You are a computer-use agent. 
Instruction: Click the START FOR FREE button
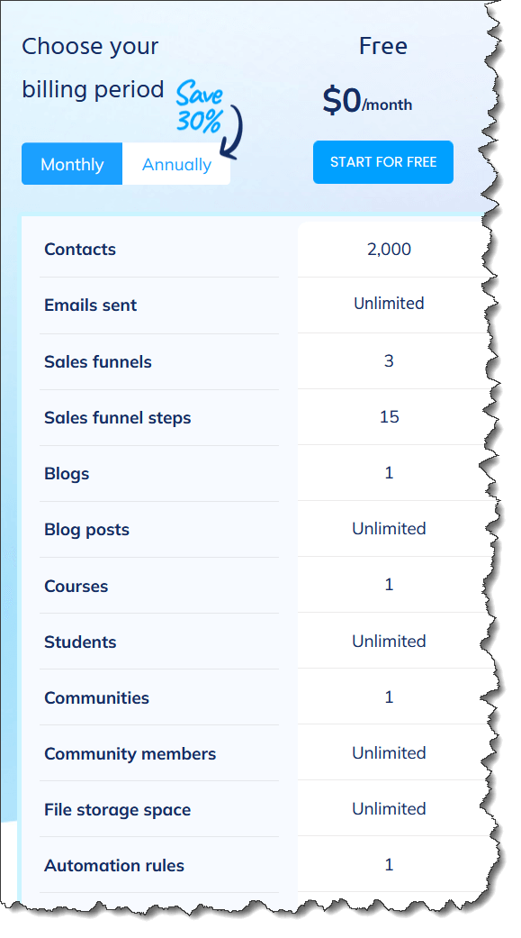[x=383, y=162]
